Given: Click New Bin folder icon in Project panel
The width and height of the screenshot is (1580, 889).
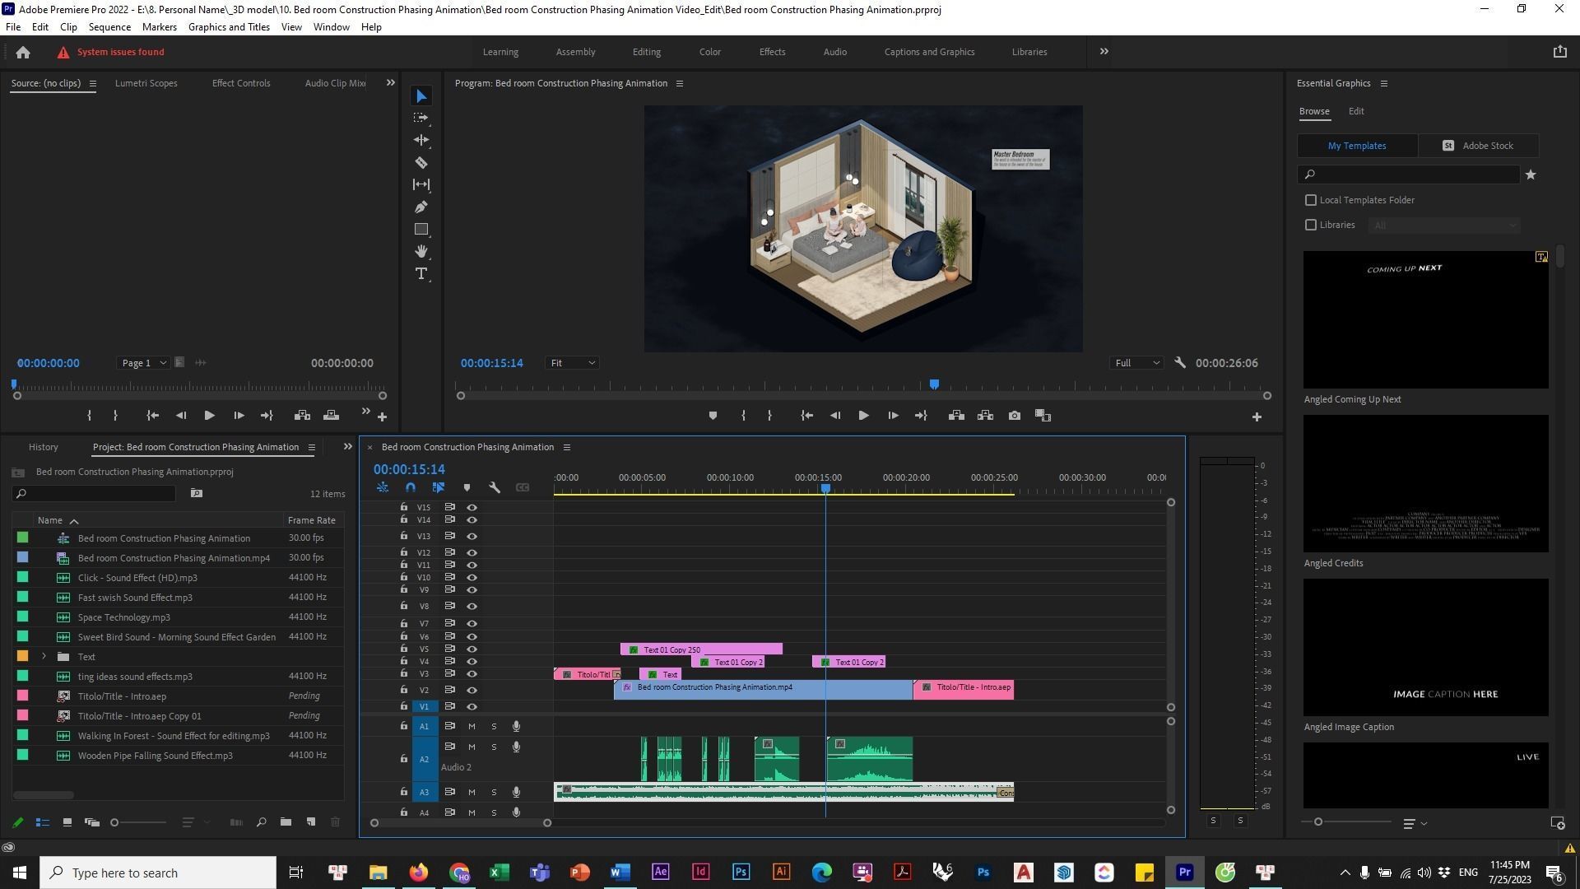Looking at the screenshot, I should pyautogui.click(x=286, y=822).
